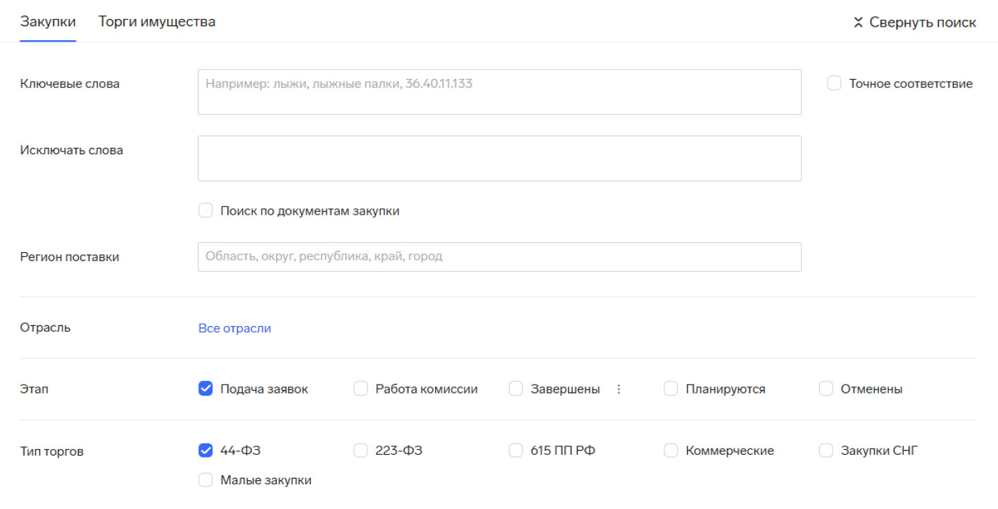Viewport: 998px width, 509px height.
Task: Open the Все отрасли link
Action: 234,328
